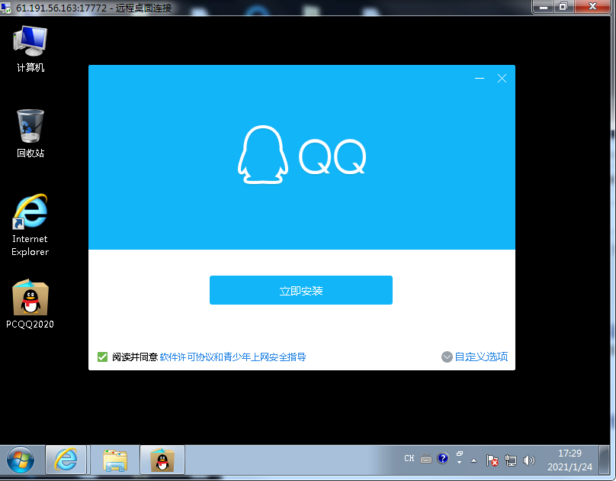The height and width of the screenshot is (481, 616).
Task: Minimize the QQ installer window
Action: (480, 79)
